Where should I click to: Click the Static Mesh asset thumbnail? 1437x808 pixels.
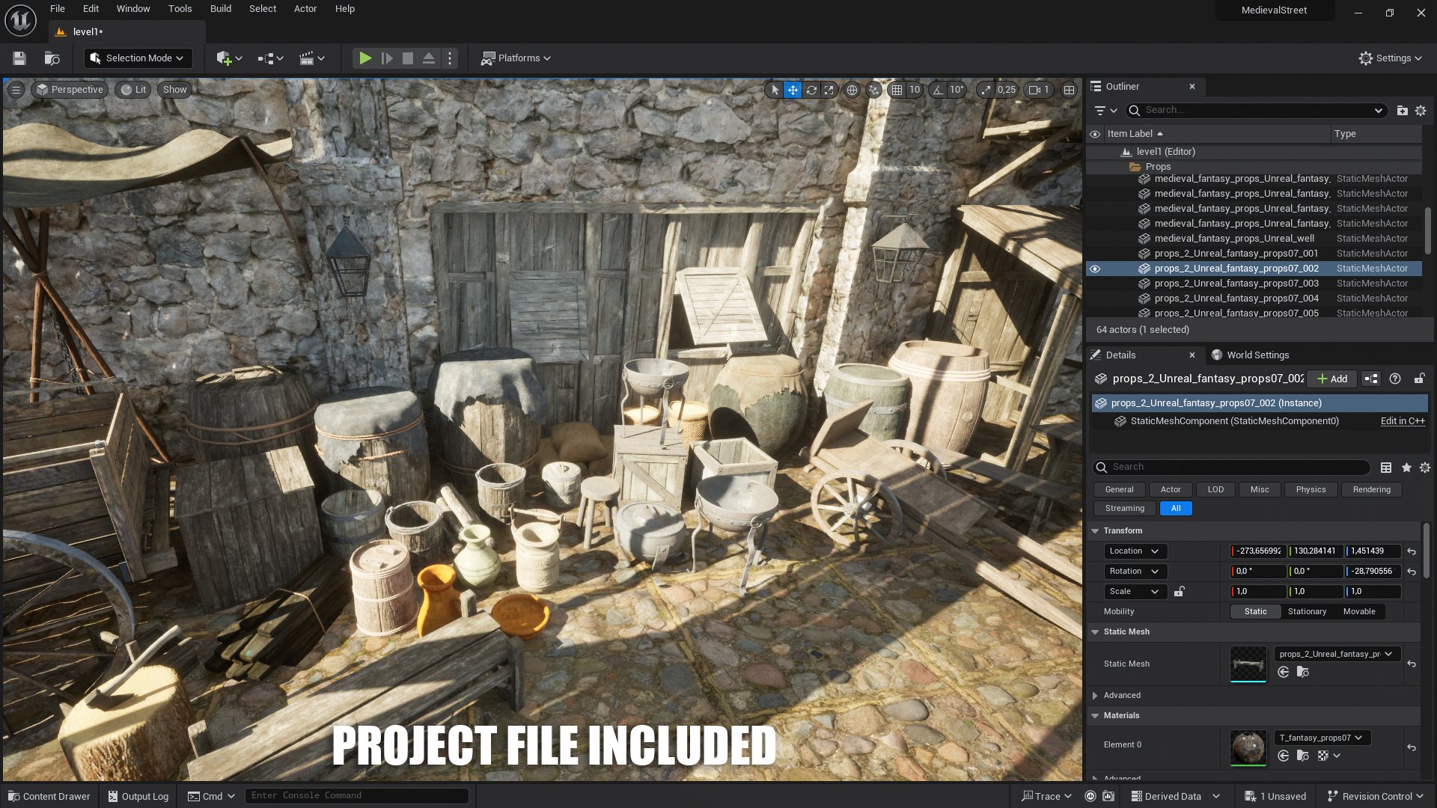point(1248,664)
